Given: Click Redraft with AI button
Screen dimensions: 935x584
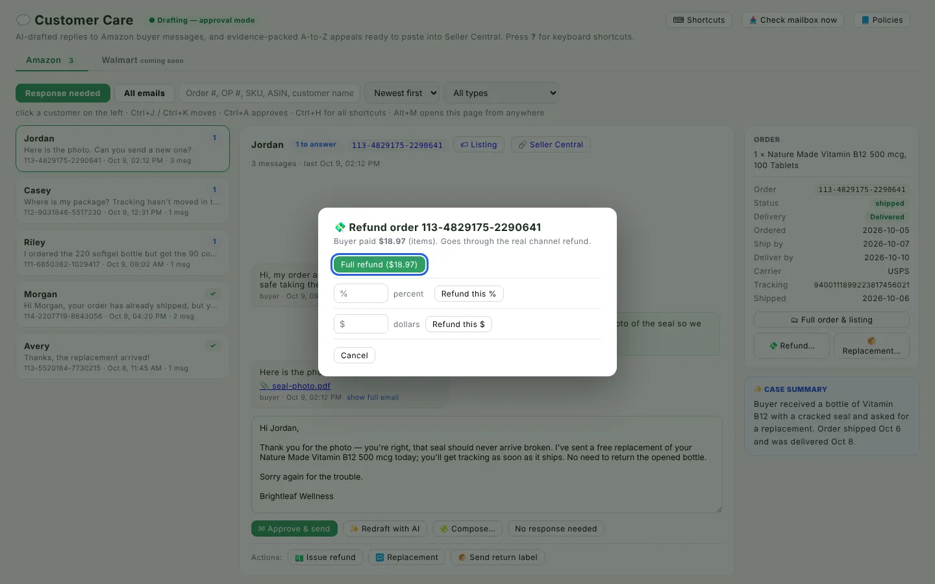Looking at the screenshot, I should click(x=385, y=529).
